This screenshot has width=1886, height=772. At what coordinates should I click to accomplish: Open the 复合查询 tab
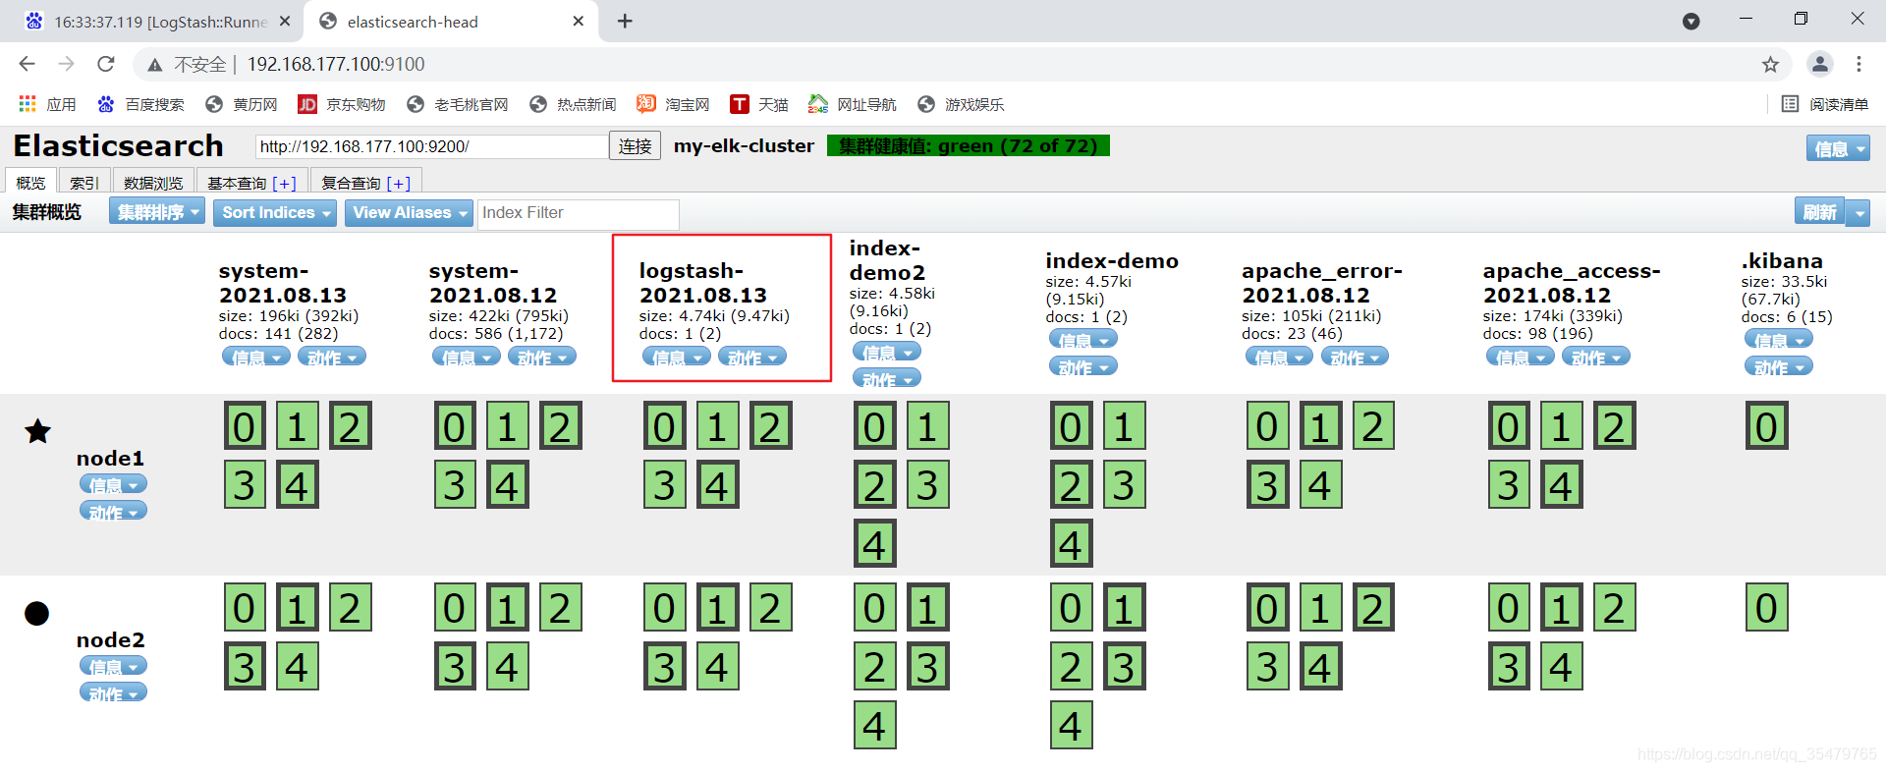[365, 183]
